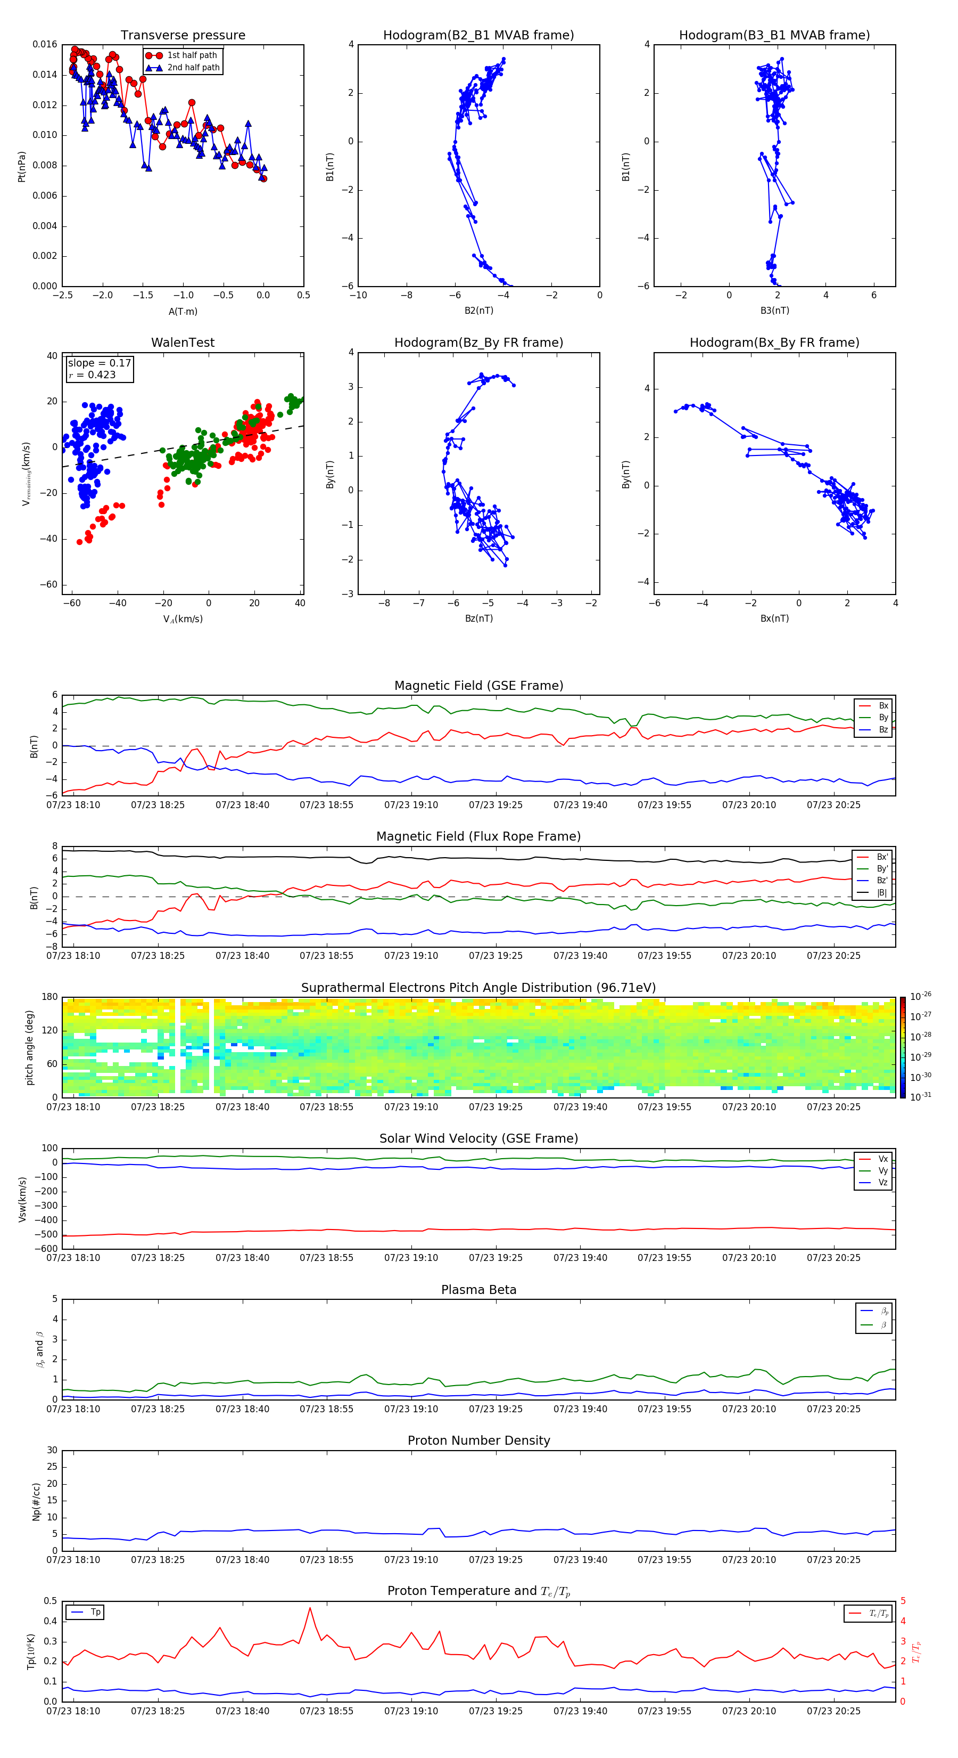This screenshot has height=1758, width=958.
Task: Select the 'Hodogram(B2_B1 MVAB frame)' title
Action: pos(478,36)
